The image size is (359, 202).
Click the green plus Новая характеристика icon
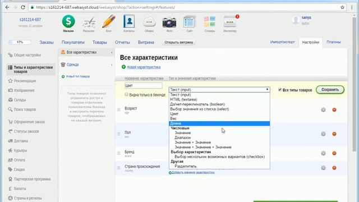[123, 67]
